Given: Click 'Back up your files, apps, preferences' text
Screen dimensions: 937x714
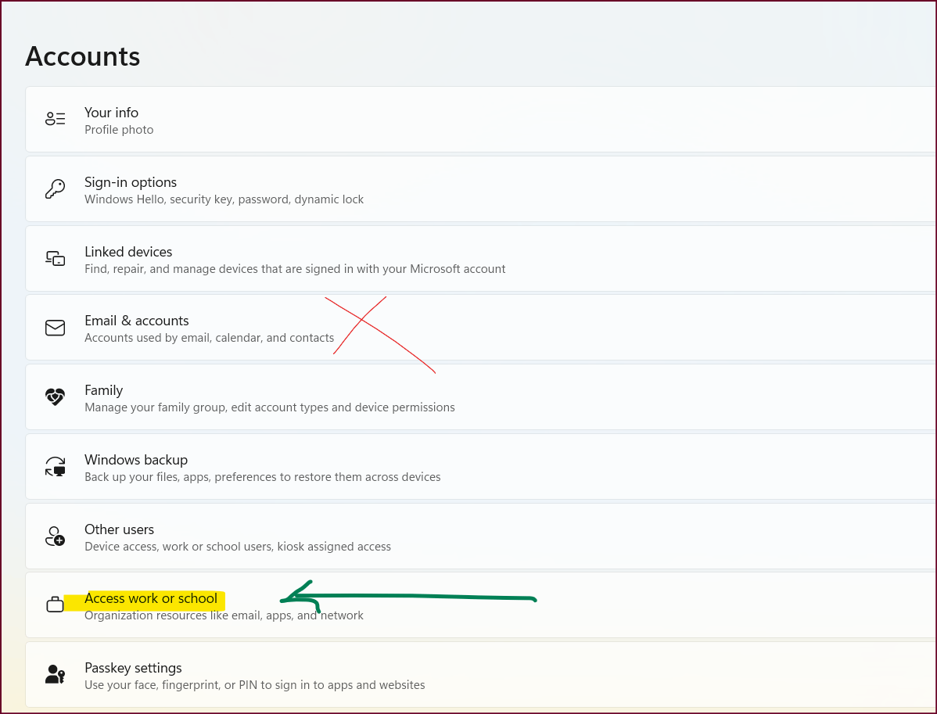Looking at the screenshot, I should [x=262, y=477].
